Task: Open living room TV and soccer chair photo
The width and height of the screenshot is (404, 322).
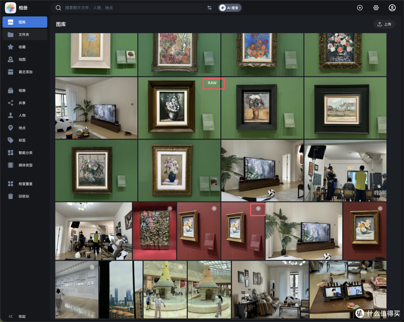Action: 96,108
